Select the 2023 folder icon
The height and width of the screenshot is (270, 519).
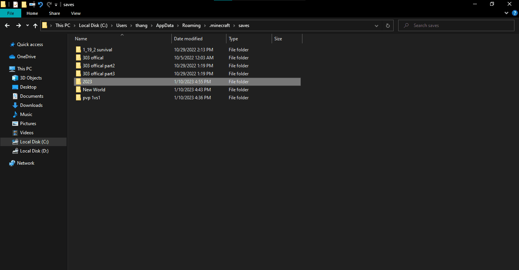78,81
